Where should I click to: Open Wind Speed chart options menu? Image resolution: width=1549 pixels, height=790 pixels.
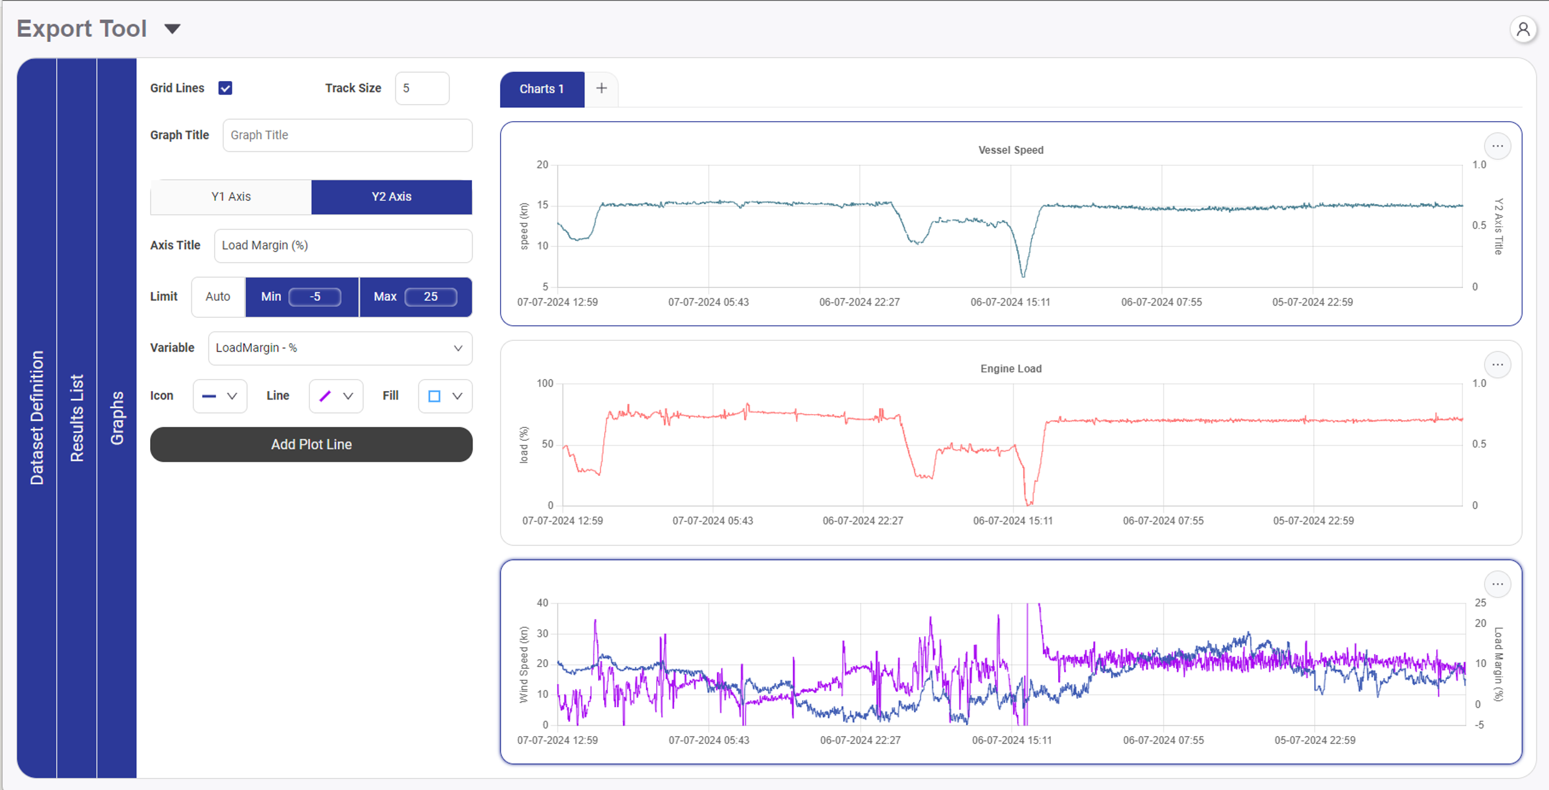tap(1498, 584)
